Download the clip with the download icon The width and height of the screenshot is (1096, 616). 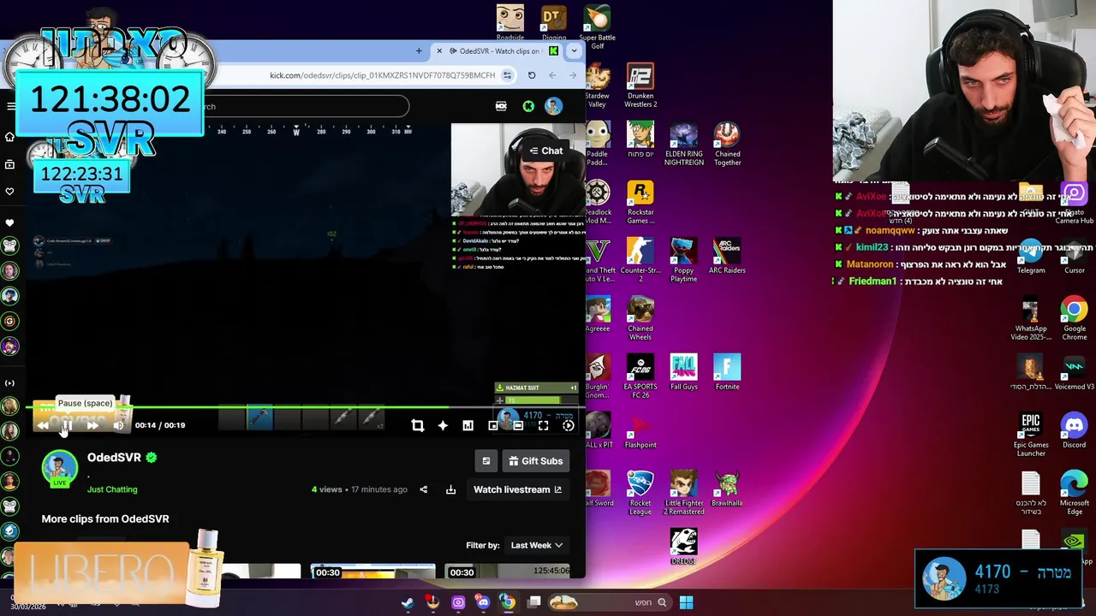point(450,489)
